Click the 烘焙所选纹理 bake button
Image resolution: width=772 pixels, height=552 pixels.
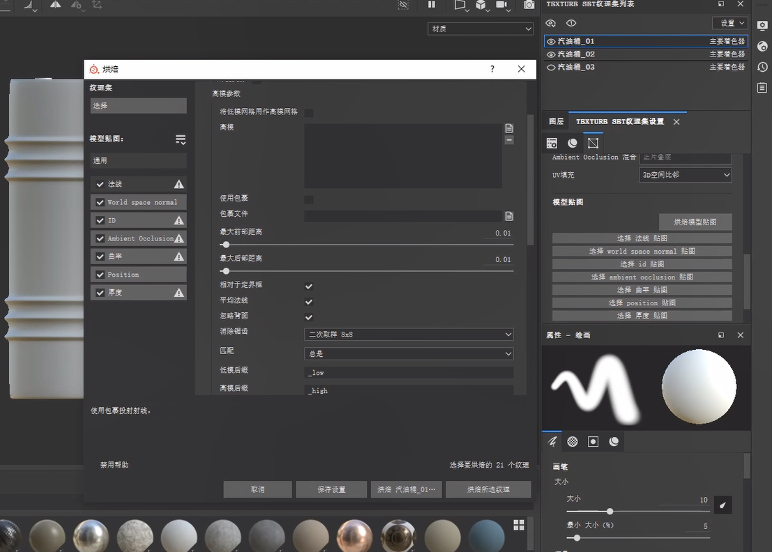[488, 489]
